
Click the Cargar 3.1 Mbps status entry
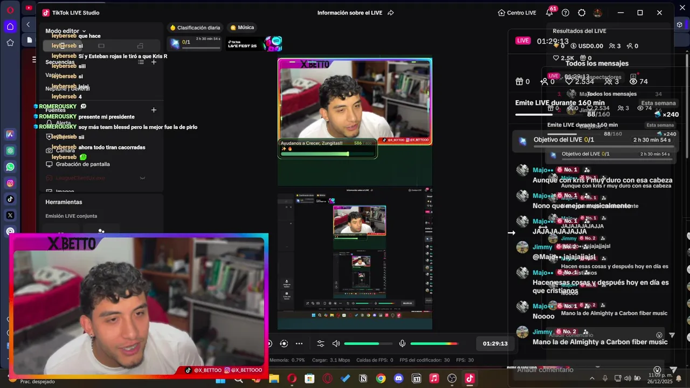tap(330, 360)
